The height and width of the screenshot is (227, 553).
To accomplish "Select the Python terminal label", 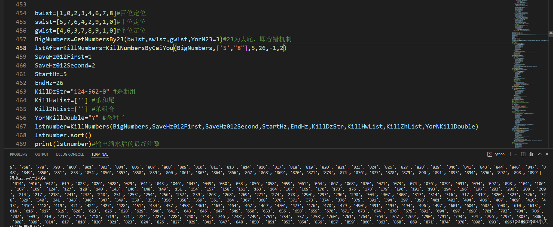I will point(499,154).
